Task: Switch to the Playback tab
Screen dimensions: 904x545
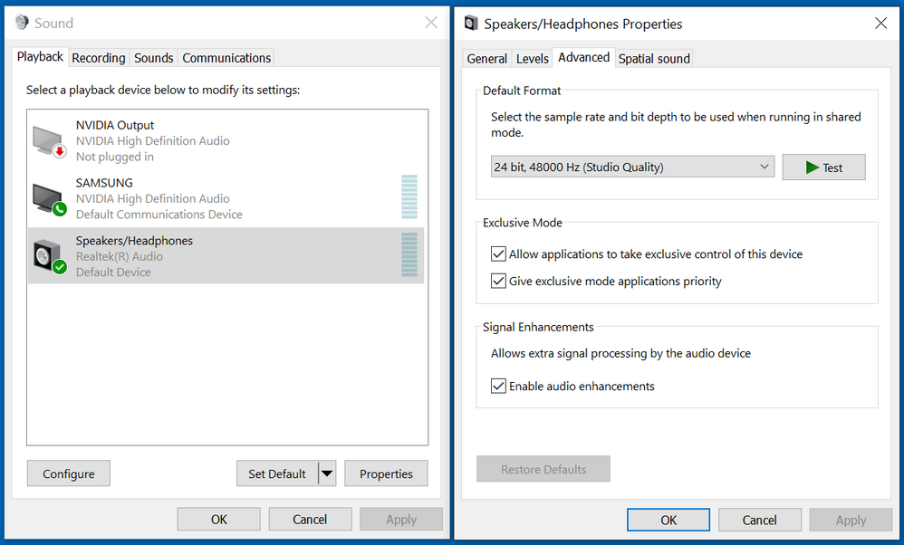Action: tap(40, 57)
